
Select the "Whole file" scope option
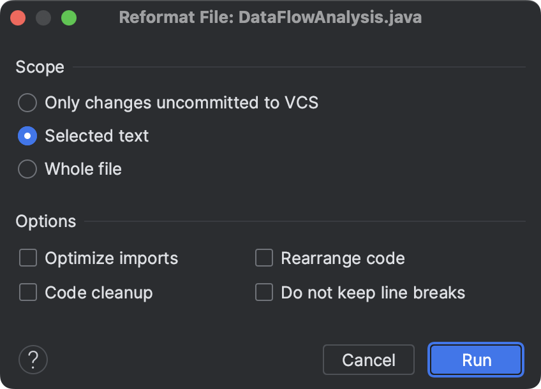pos(27,169)
